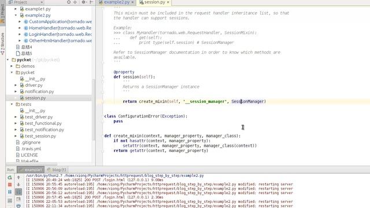Open the Project panel gear settings

83,2
